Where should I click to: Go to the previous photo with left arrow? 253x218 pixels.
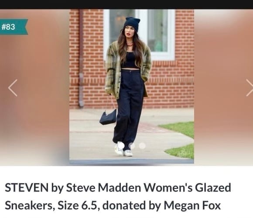(13, 88)
